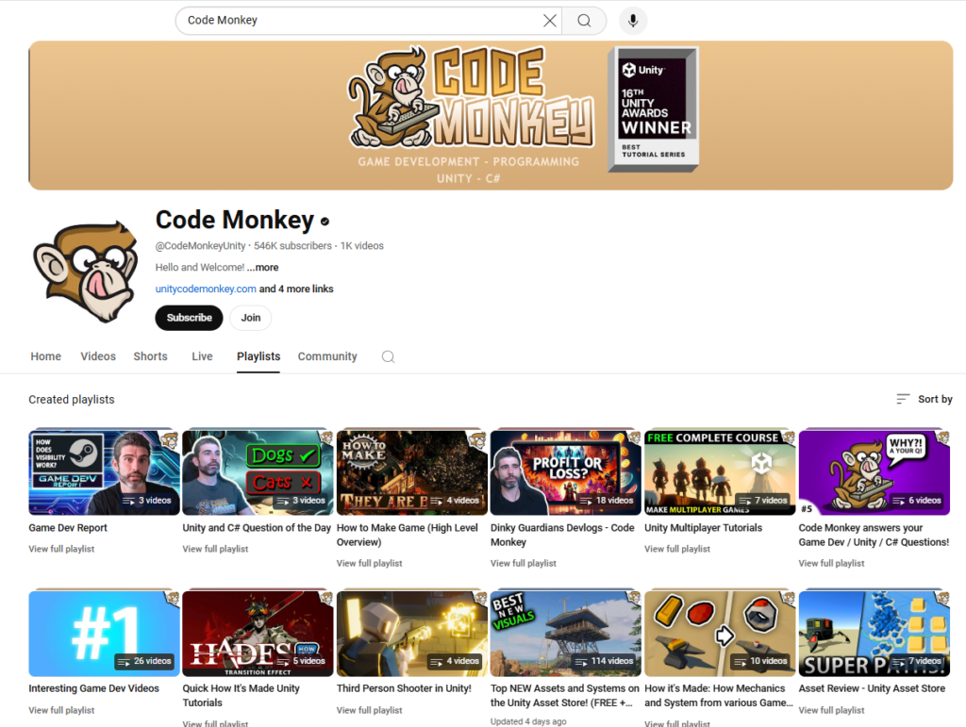Open Free Complete Course multiplayer thumbnail
This screenshot has width=966, height=727.
point(720,472)
